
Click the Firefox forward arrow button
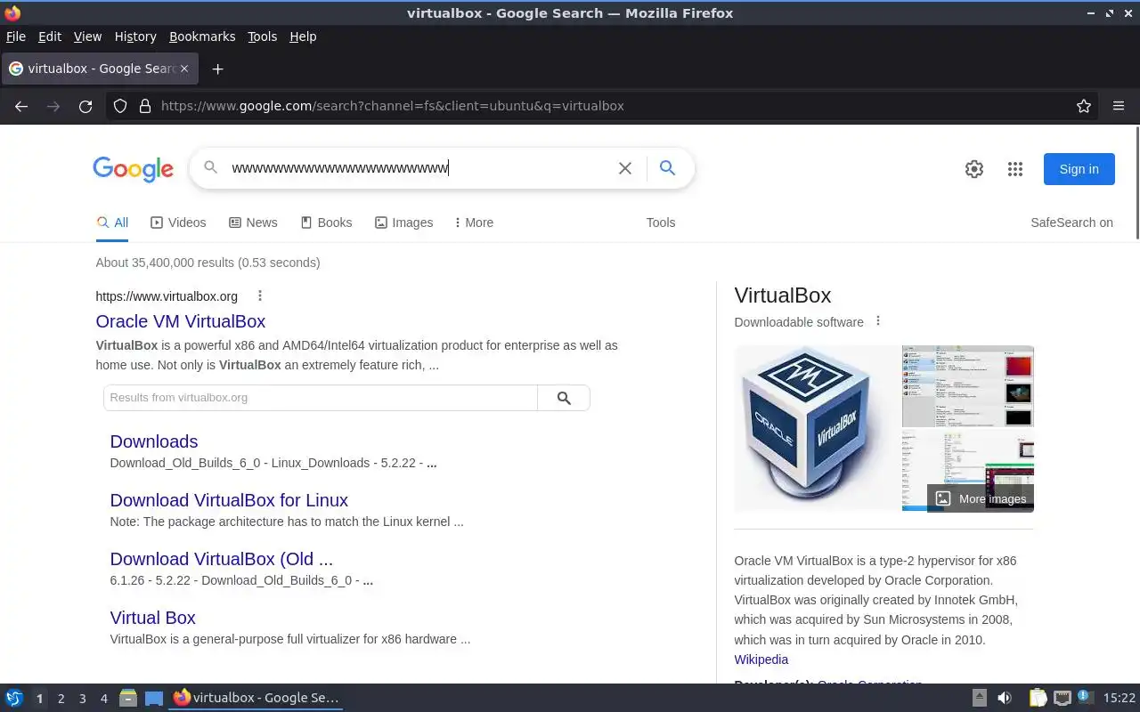pos(53,106)
